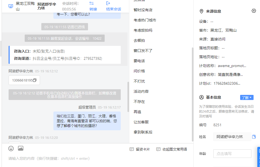Click the 结束会话 link
Image resolution: width=260 pixels, height=167 pixels.
[x=113, y=9]
